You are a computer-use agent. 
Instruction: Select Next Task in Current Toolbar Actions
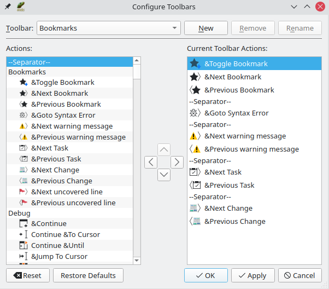tap(222, 172)
